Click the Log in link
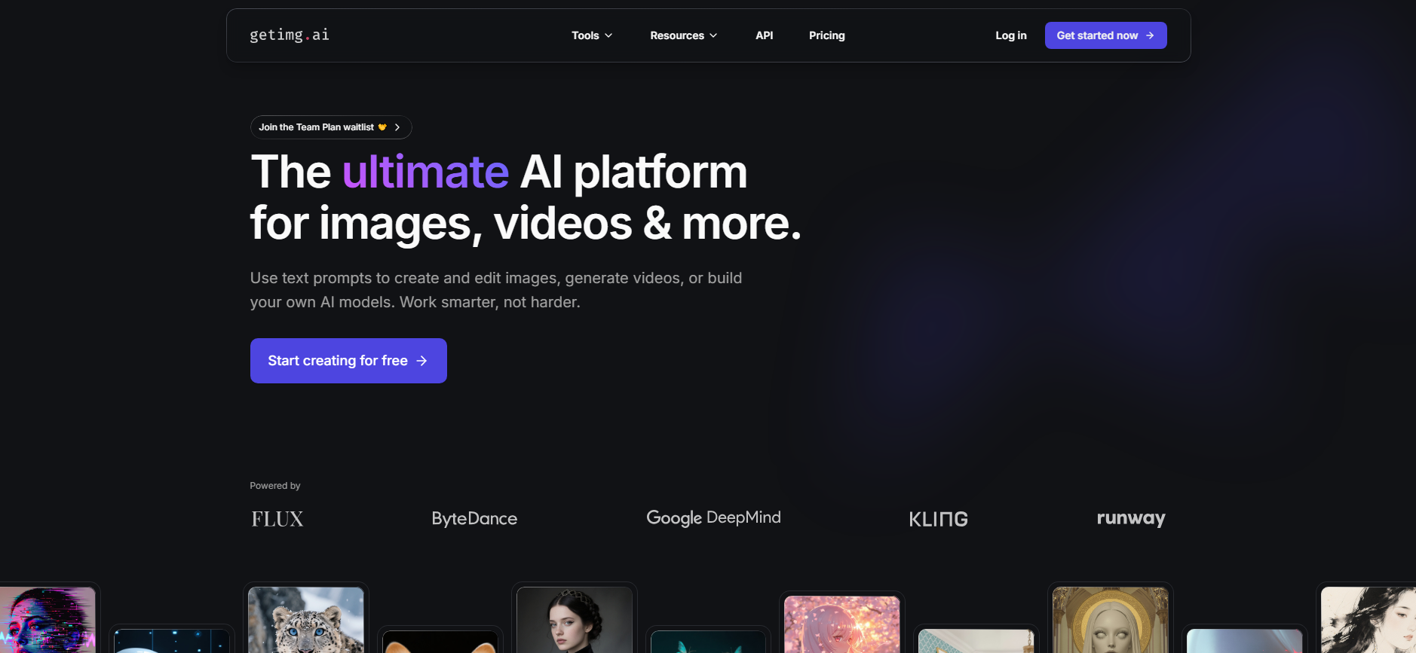The image size is (1416, 653). click(1010, 35)
